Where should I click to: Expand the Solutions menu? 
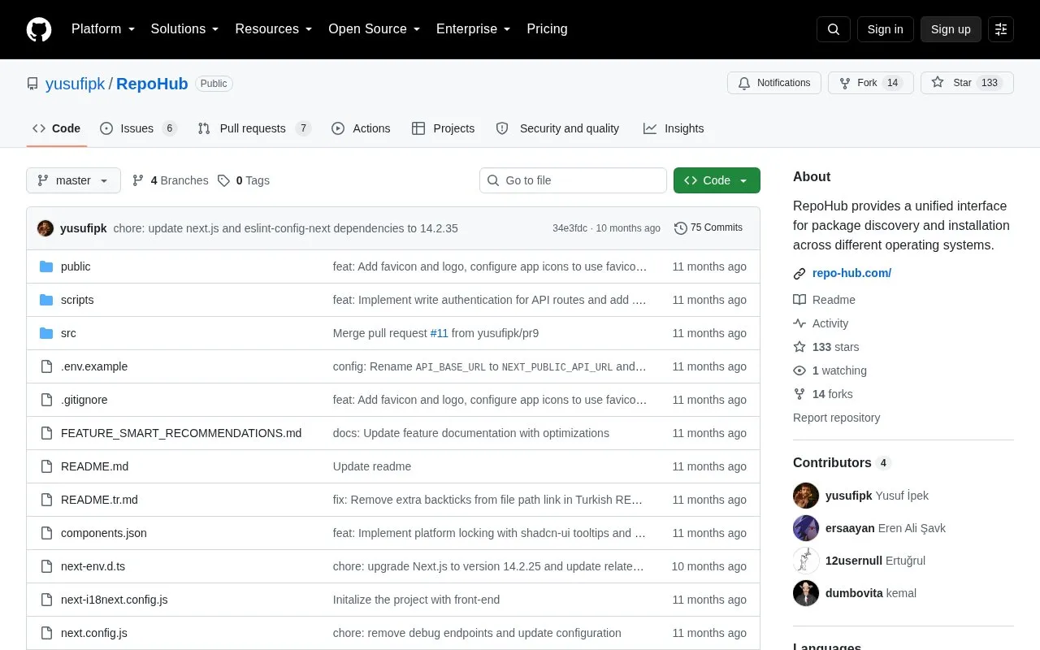coord(184,29)
